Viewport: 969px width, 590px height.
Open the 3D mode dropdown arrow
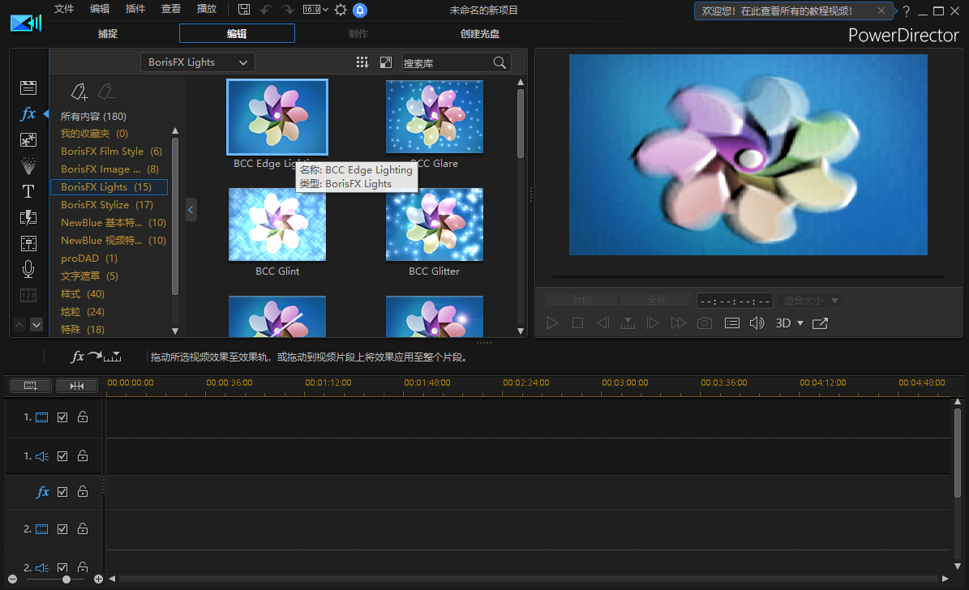point(800,323)
